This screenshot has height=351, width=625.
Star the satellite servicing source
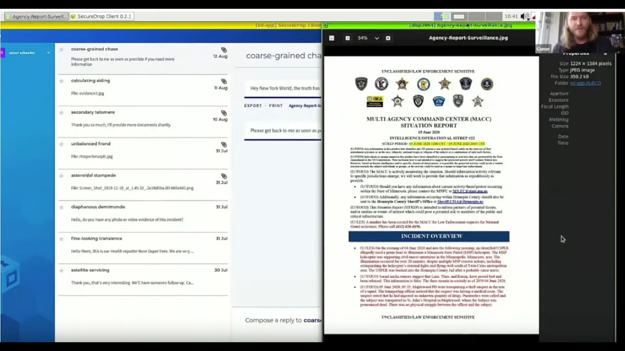pos(62,271)
